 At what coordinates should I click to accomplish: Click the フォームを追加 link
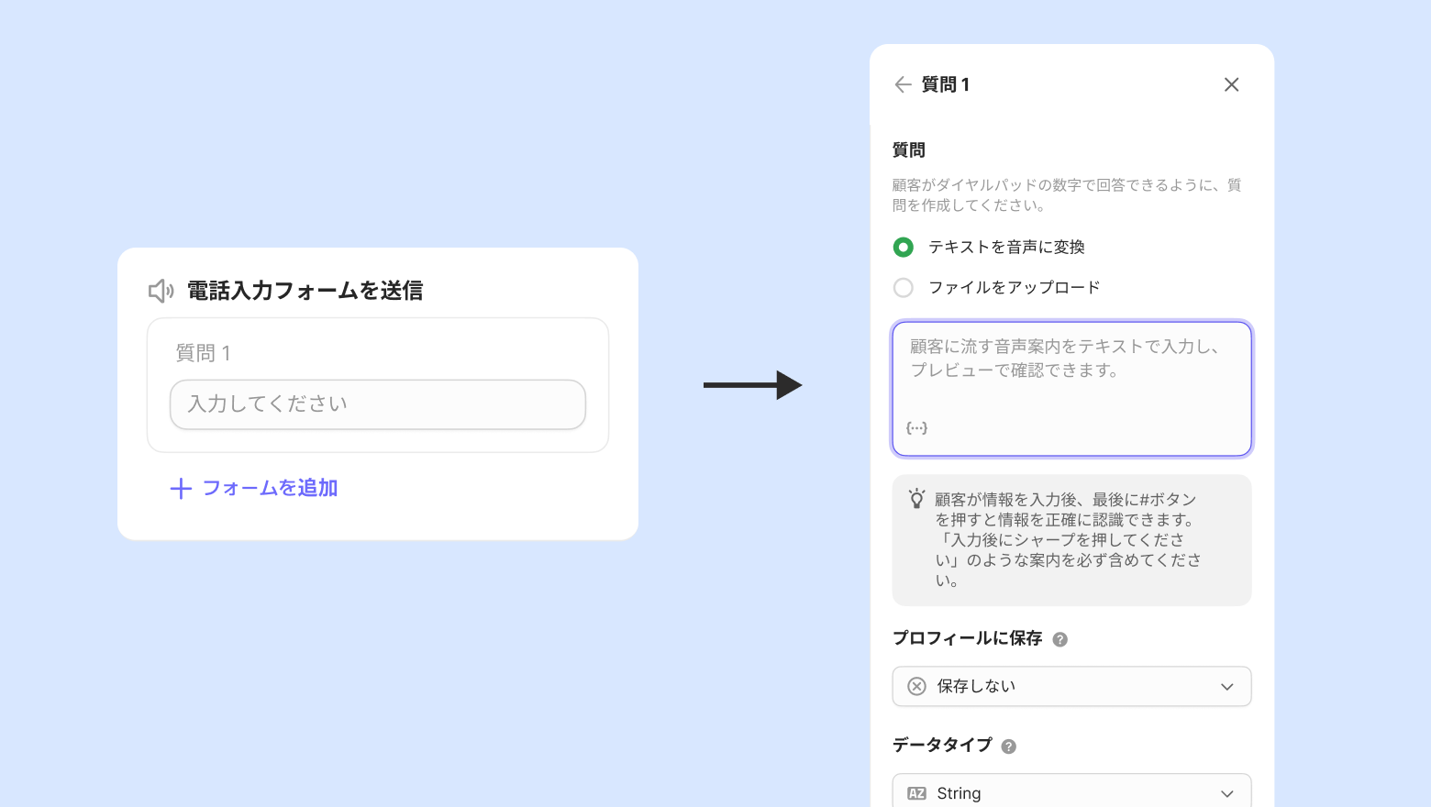pyautogui.click(x=270, y=488)
